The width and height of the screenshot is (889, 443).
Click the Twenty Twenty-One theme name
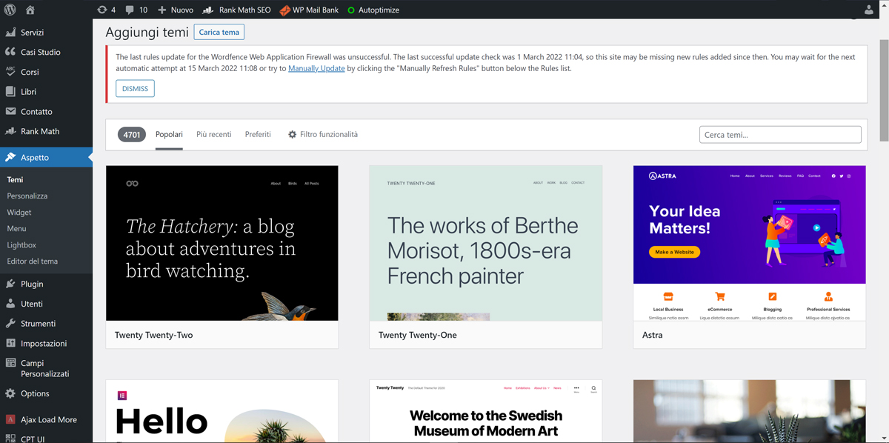pos(418,335)
